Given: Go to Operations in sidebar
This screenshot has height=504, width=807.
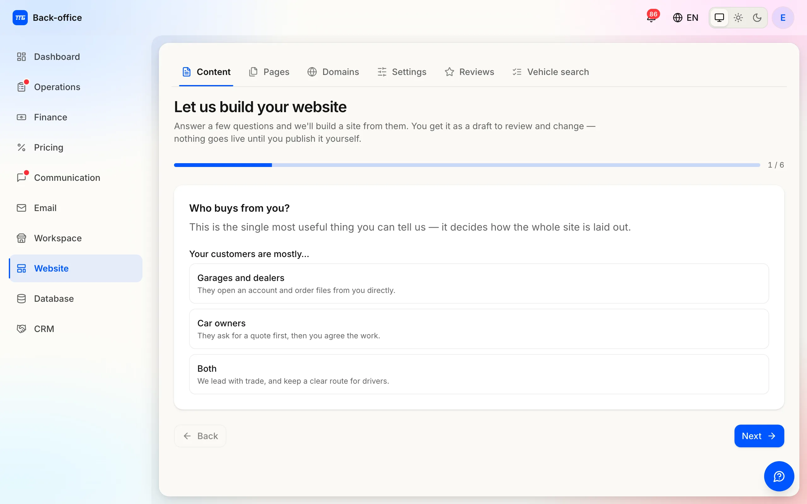Looking at the screenshot, I should (x=76, y=87).
